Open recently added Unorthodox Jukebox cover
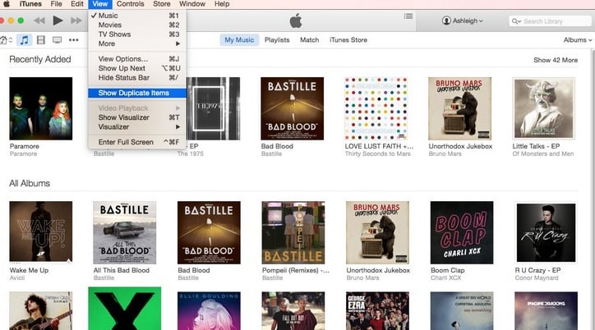The image size is (595, 330). click(460, 108)
